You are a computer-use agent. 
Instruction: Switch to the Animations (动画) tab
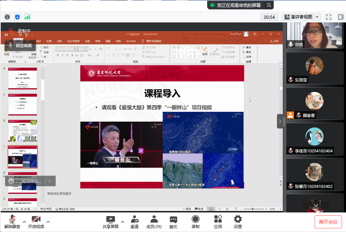point(59,41)
